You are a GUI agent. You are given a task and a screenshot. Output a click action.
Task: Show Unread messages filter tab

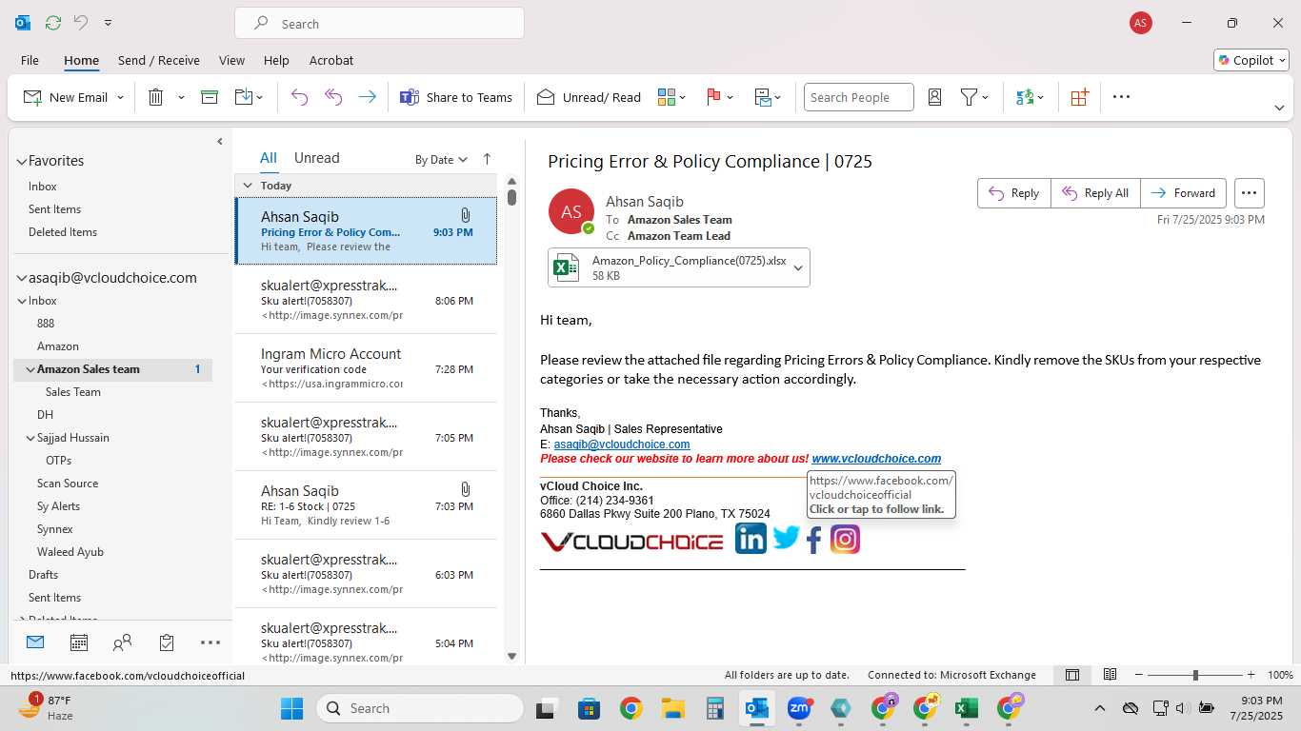(316, 158)
